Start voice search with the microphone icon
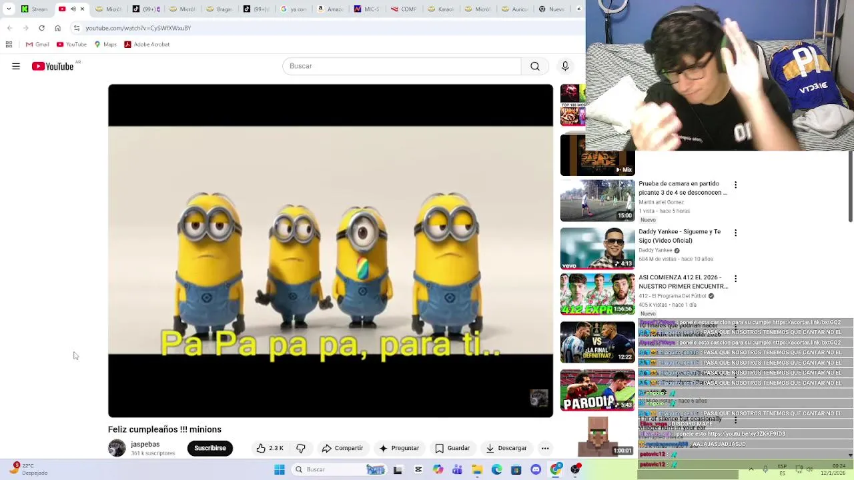 [565, 66]
